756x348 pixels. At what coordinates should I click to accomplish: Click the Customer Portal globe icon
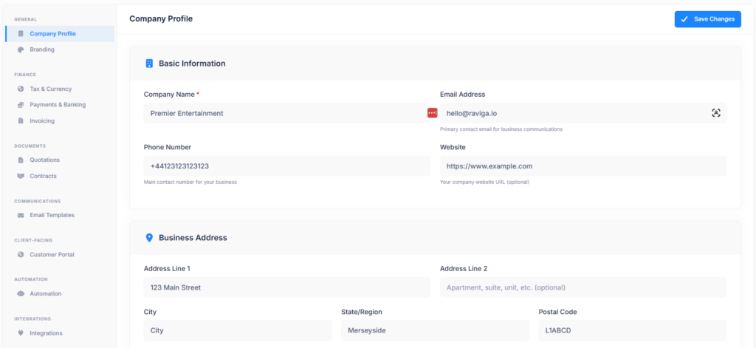[21, 254]
